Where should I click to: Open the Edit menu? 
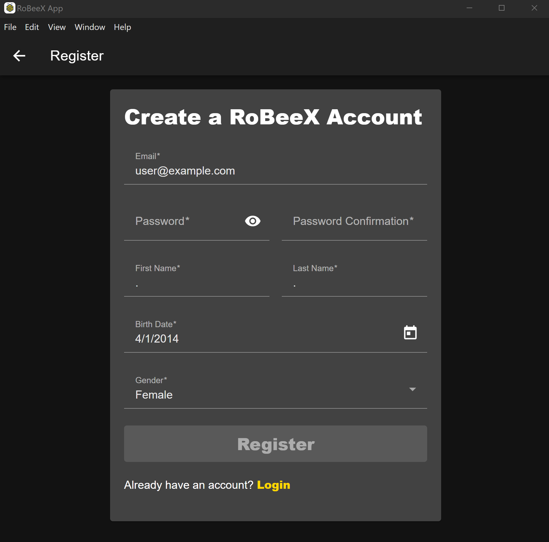click(x=32, y=27)
